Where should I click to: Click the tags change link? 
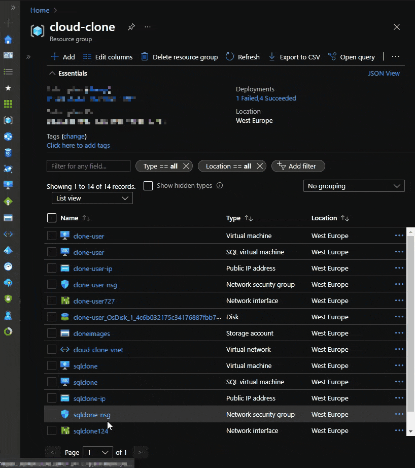[x=74, y=137]
